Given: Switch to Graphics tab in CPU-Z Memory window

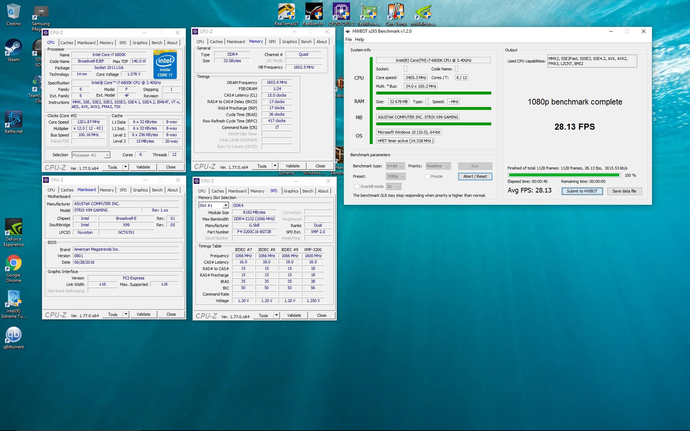Looking at the screenshot, I should coord(289,42).
